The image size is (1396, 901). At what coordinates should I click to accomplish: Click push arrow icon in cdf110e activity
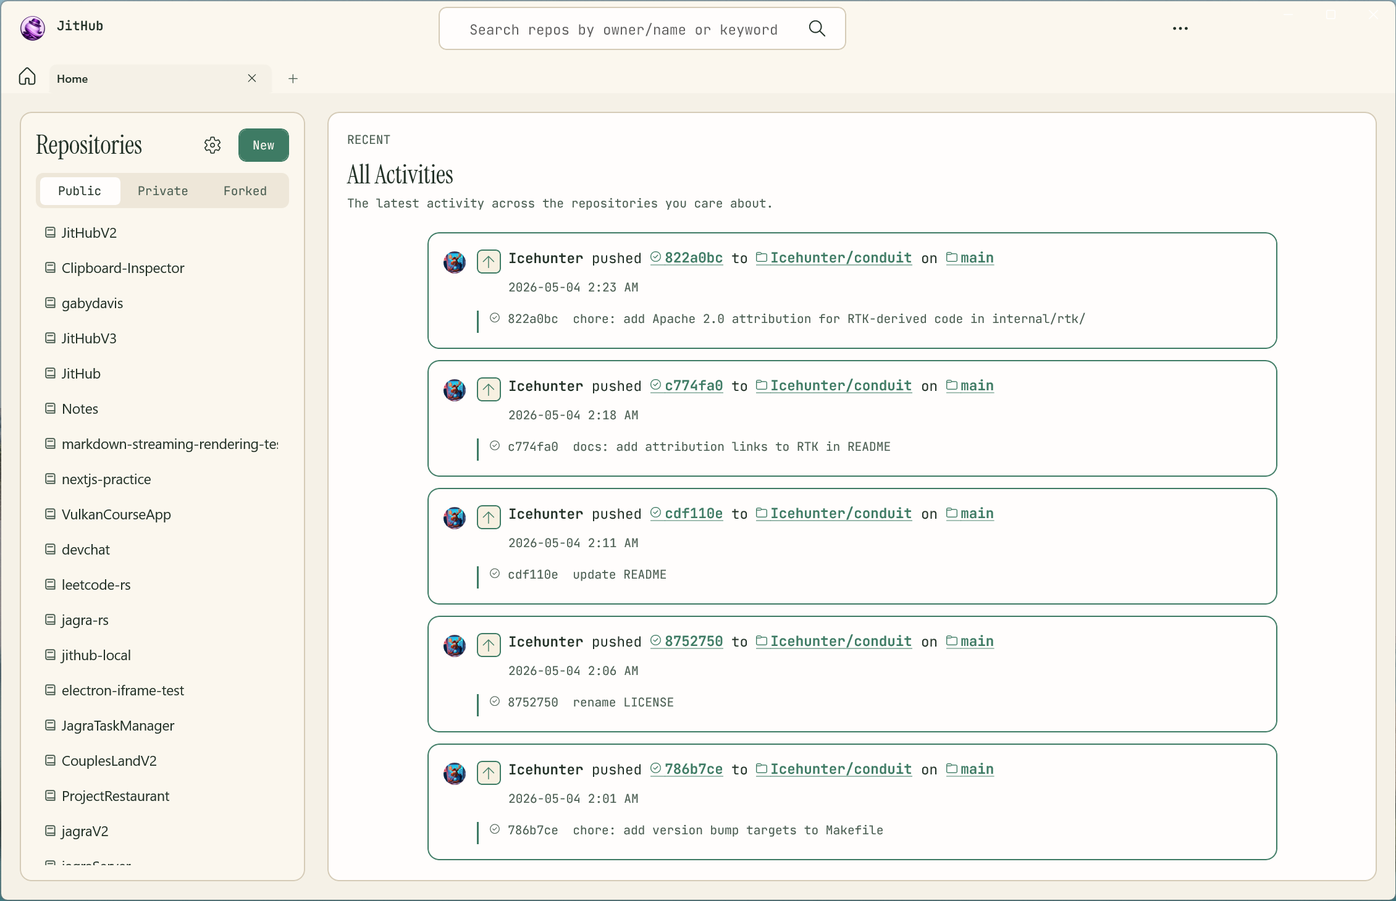click(489, 518)
